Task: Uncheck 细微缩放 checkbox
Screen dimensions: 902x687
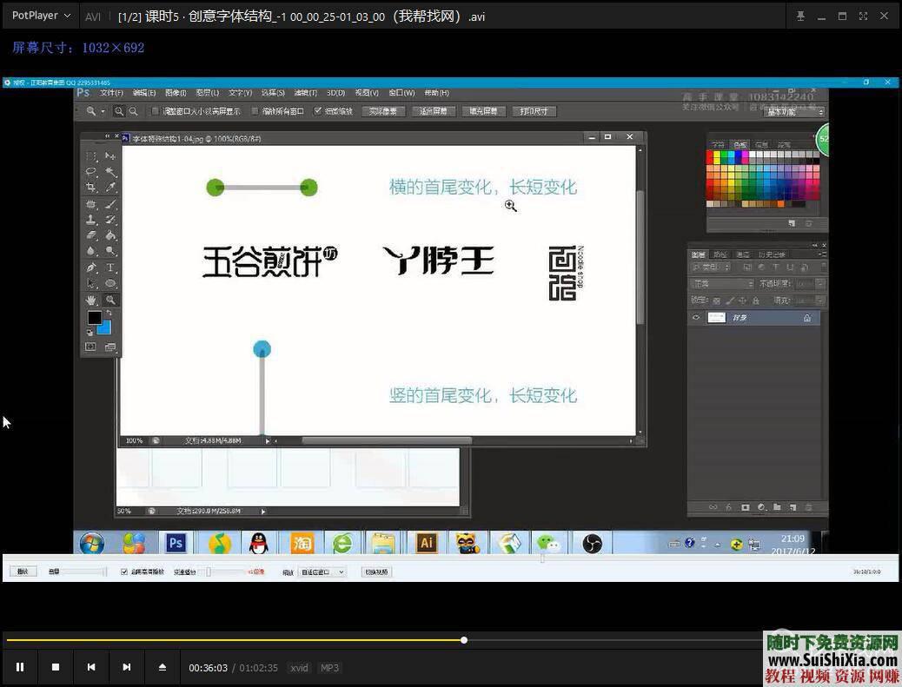Action: point(317,111)
